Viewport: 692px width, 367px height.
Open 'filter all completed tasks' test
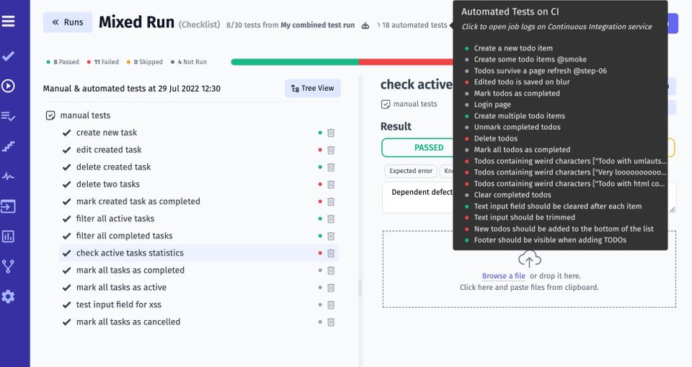(x=124, y=236)
